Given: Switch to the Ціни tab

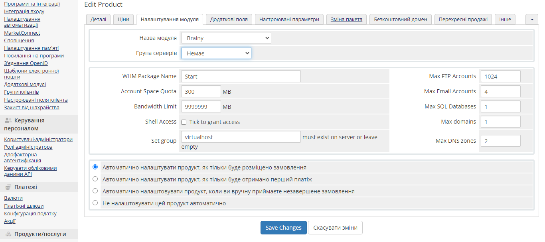Looking at the screenshot, I should [123, 19].
